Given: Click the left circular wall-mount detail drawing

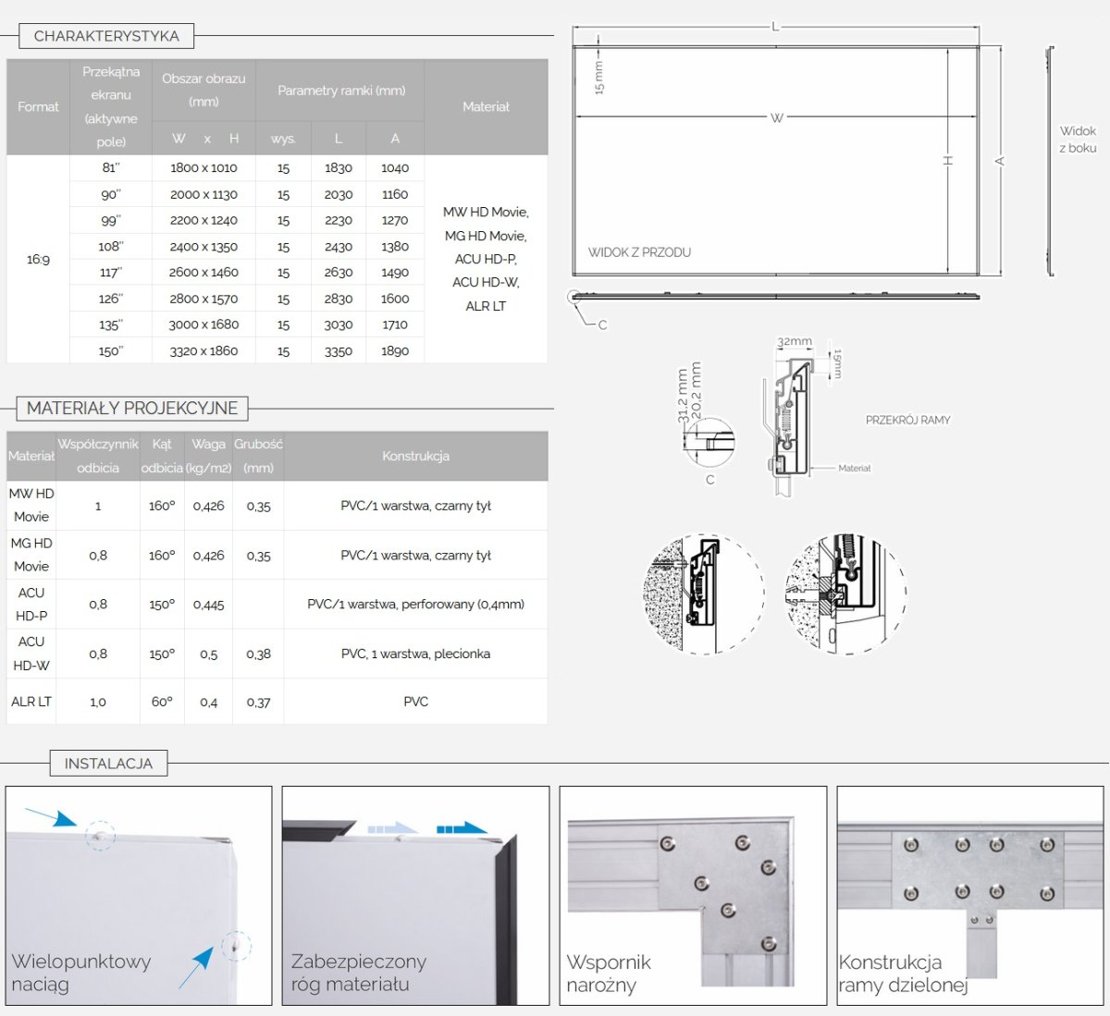Looking at the screenshot, I should (x=703, y=594).
